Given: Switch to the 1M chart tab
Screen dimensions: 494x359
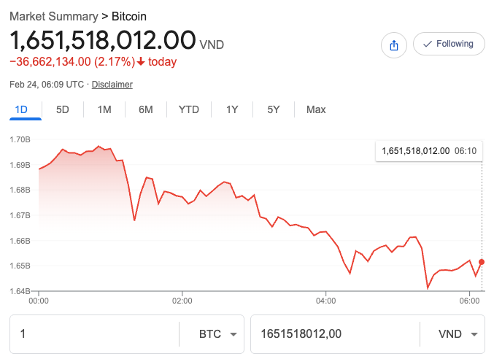Looking at the screenshot, I should coord(104,110).
